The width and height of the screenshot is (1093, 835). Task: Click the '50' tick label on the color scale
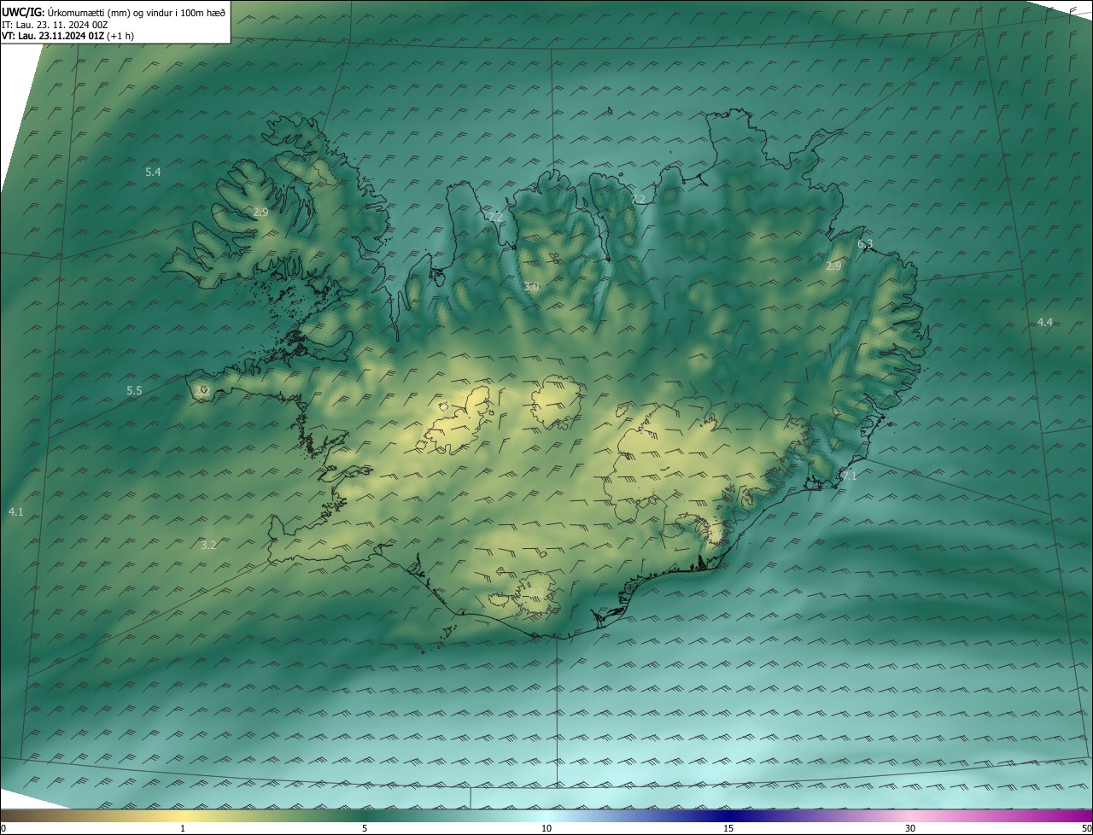coord(1086,829)
